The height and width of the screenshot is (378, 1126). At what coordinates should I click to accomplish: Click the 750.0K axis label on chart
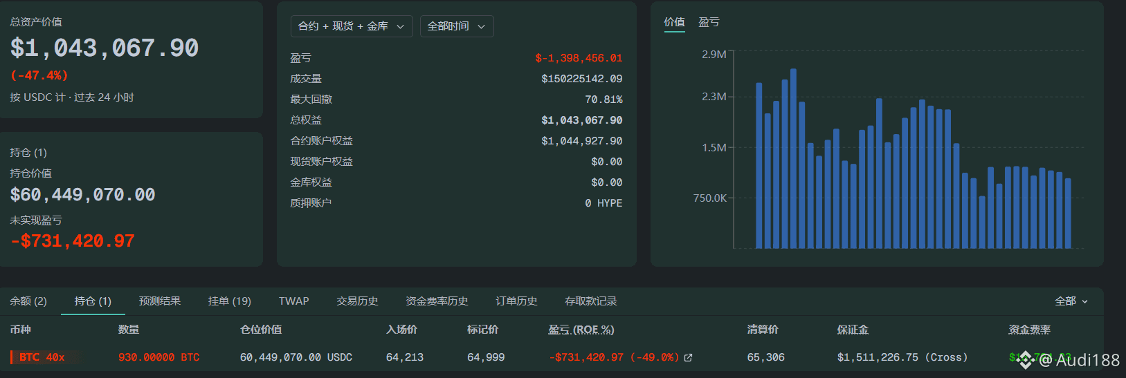pos(710,198)
